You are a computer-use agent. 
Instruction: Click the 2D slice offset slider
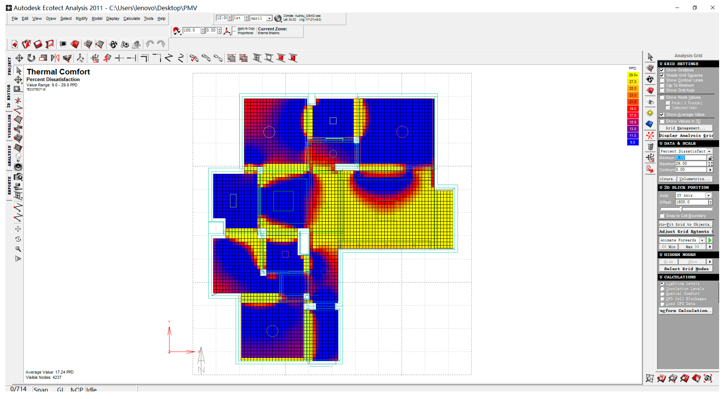coord(681,209)
